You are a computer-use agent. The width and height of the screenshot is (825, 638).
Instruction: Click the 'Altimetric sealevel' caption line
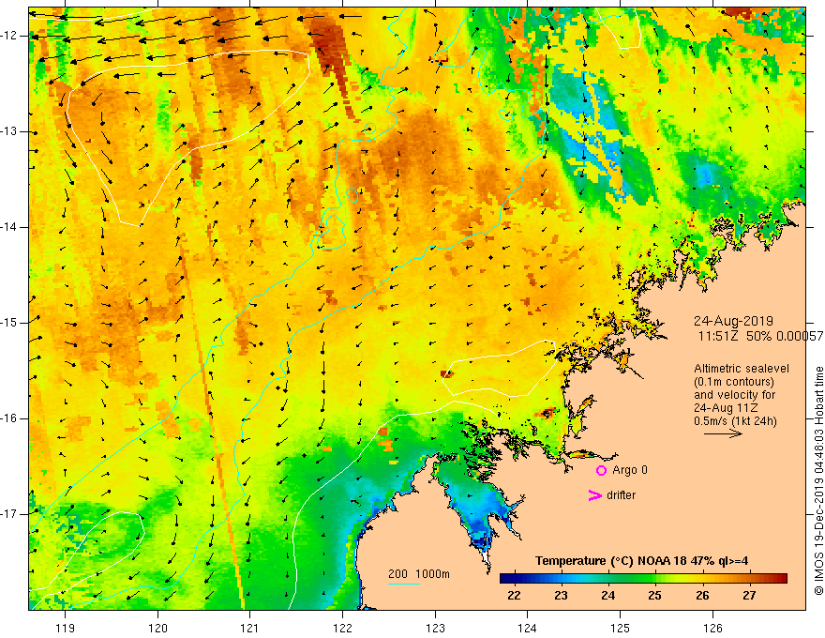pyautogui.click(x=742, y=369)
